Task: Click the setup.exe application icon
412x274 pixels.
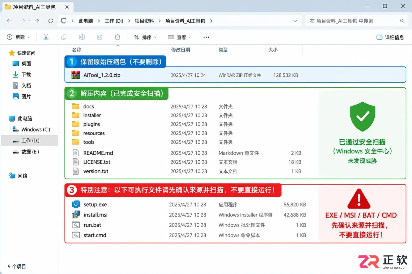Action: tap(76, 205)
